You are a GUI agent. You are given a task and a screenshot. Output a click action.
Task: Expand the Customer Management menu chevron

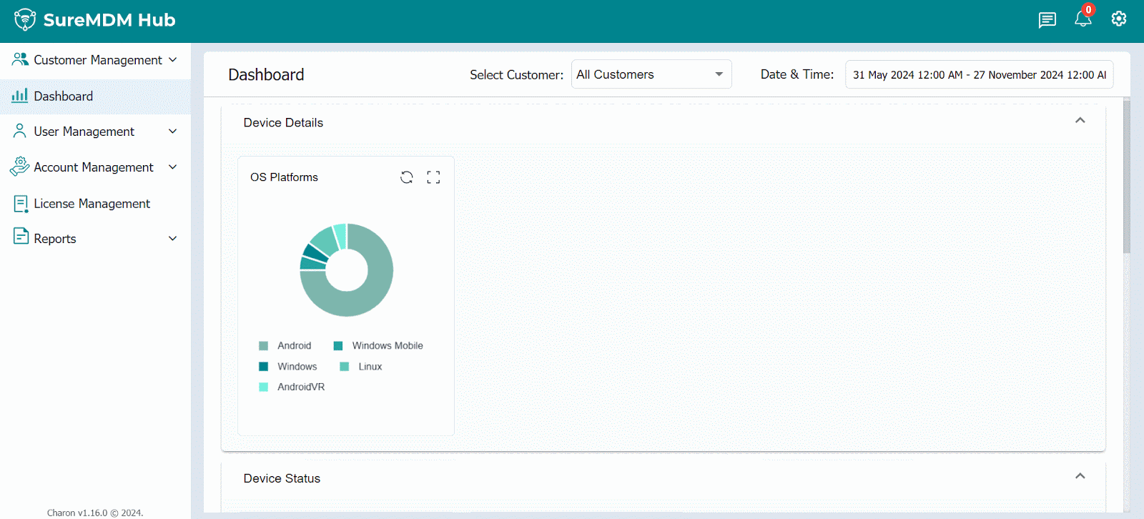172,60
